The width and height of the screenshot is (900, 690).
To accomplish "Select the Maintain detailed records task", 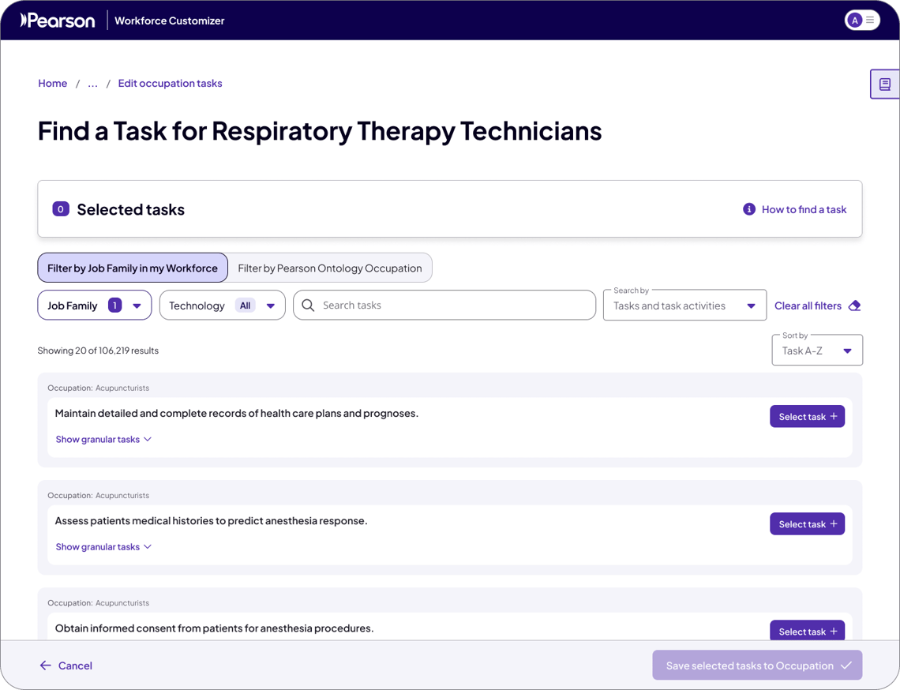I will [807, 416].
